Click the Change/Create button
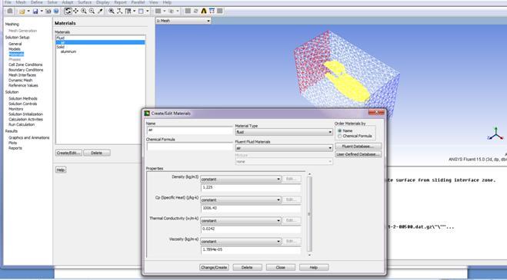 coord(214,268)
